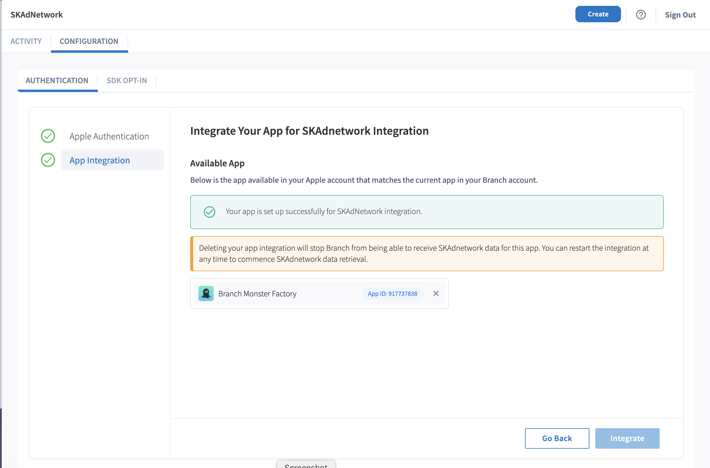Select App Integration step in sidebar
This screenshot has height=468, width=710.
100,160
